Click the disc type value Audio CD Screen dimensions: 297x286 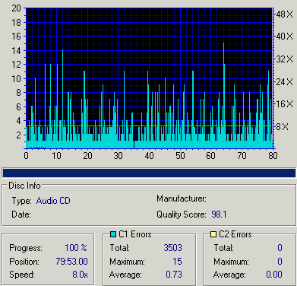(x=53, y=201)
